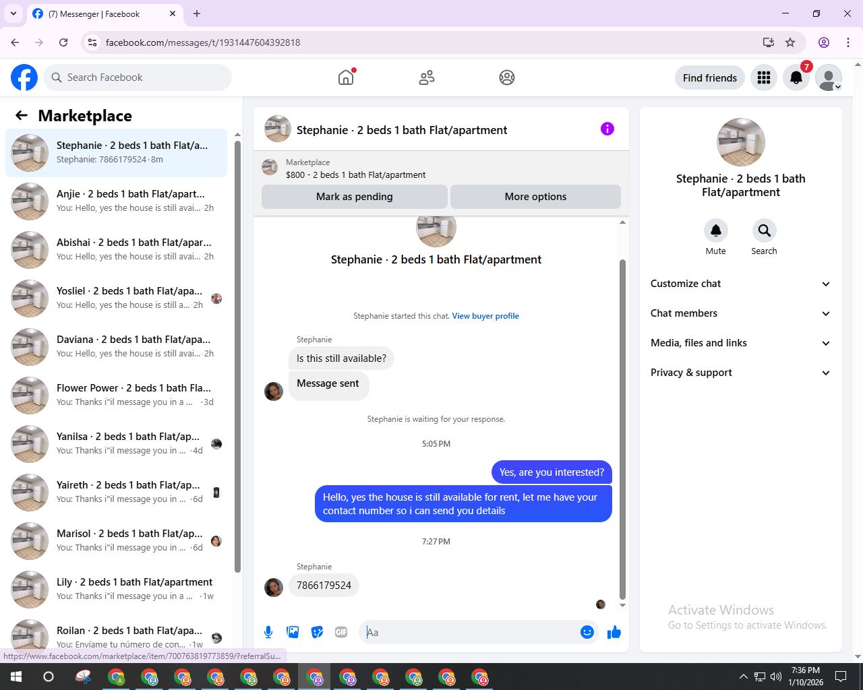This screenshot has width=863, height=690.
Task: Open the install app icon in address bar
Action: click(768, 42)
